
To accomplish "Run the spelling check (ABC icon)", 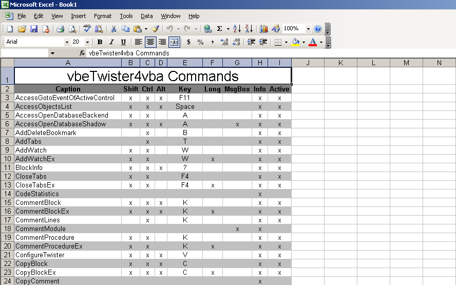I will [x=87, y=28].
